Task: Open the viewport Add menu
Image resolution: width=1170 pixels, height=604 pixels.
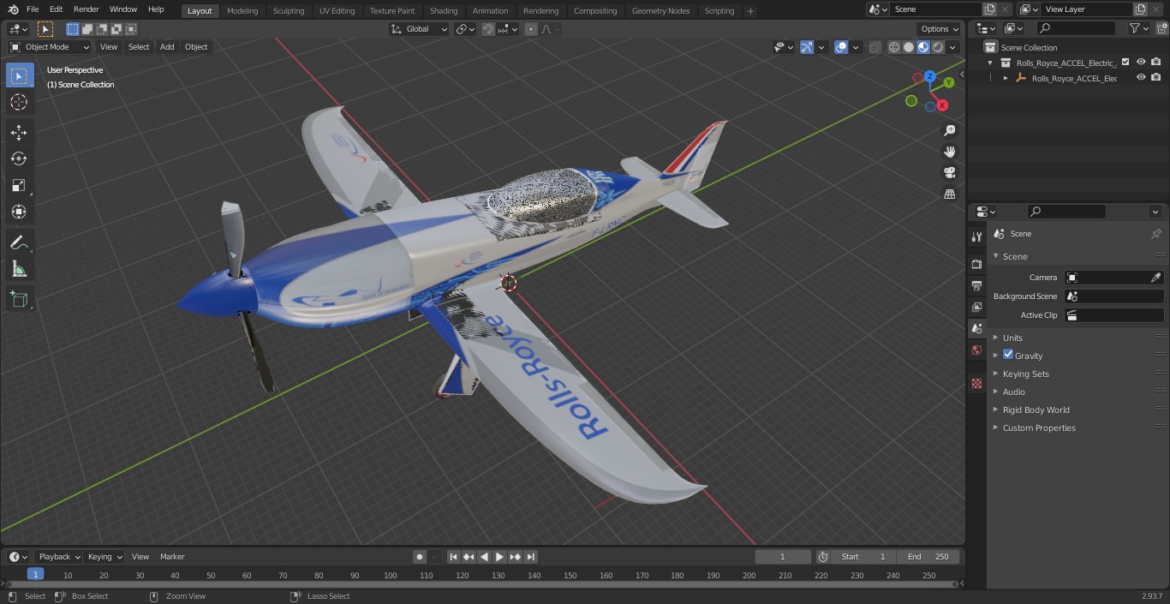Action: pyautogui.click(x=167, y=47)
